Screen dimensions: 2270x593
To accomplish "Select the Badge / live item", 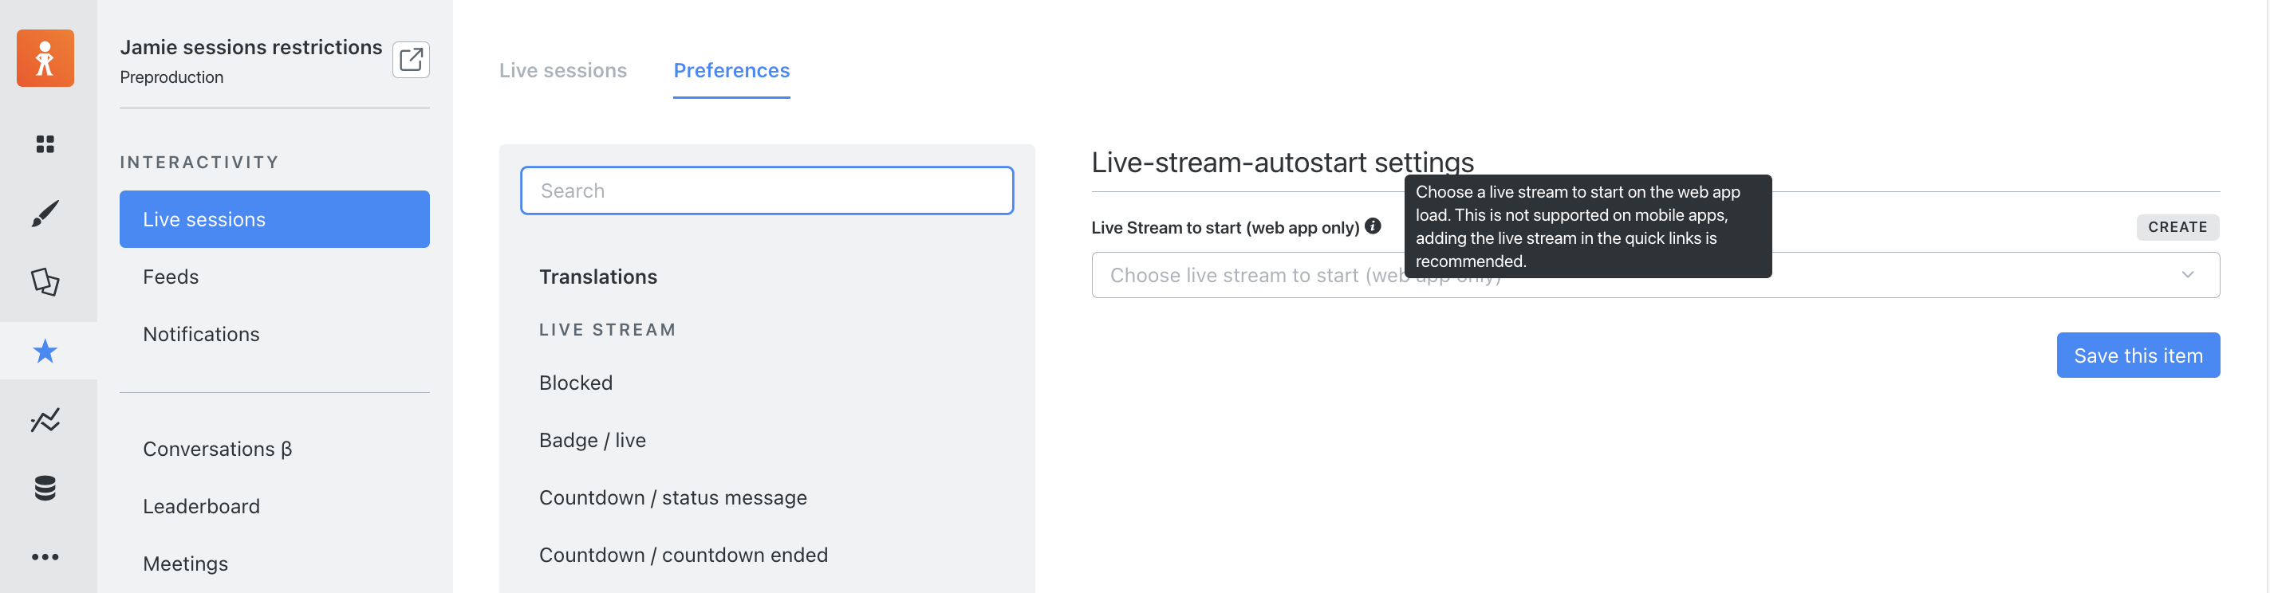I will pos(592,441).
